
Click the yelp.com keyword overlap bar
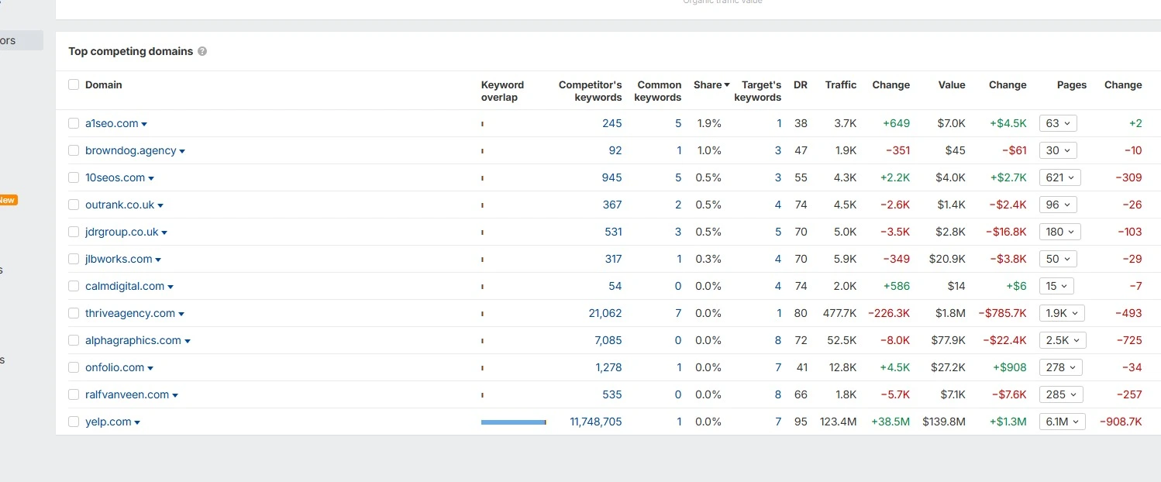[x=513, y=422]
